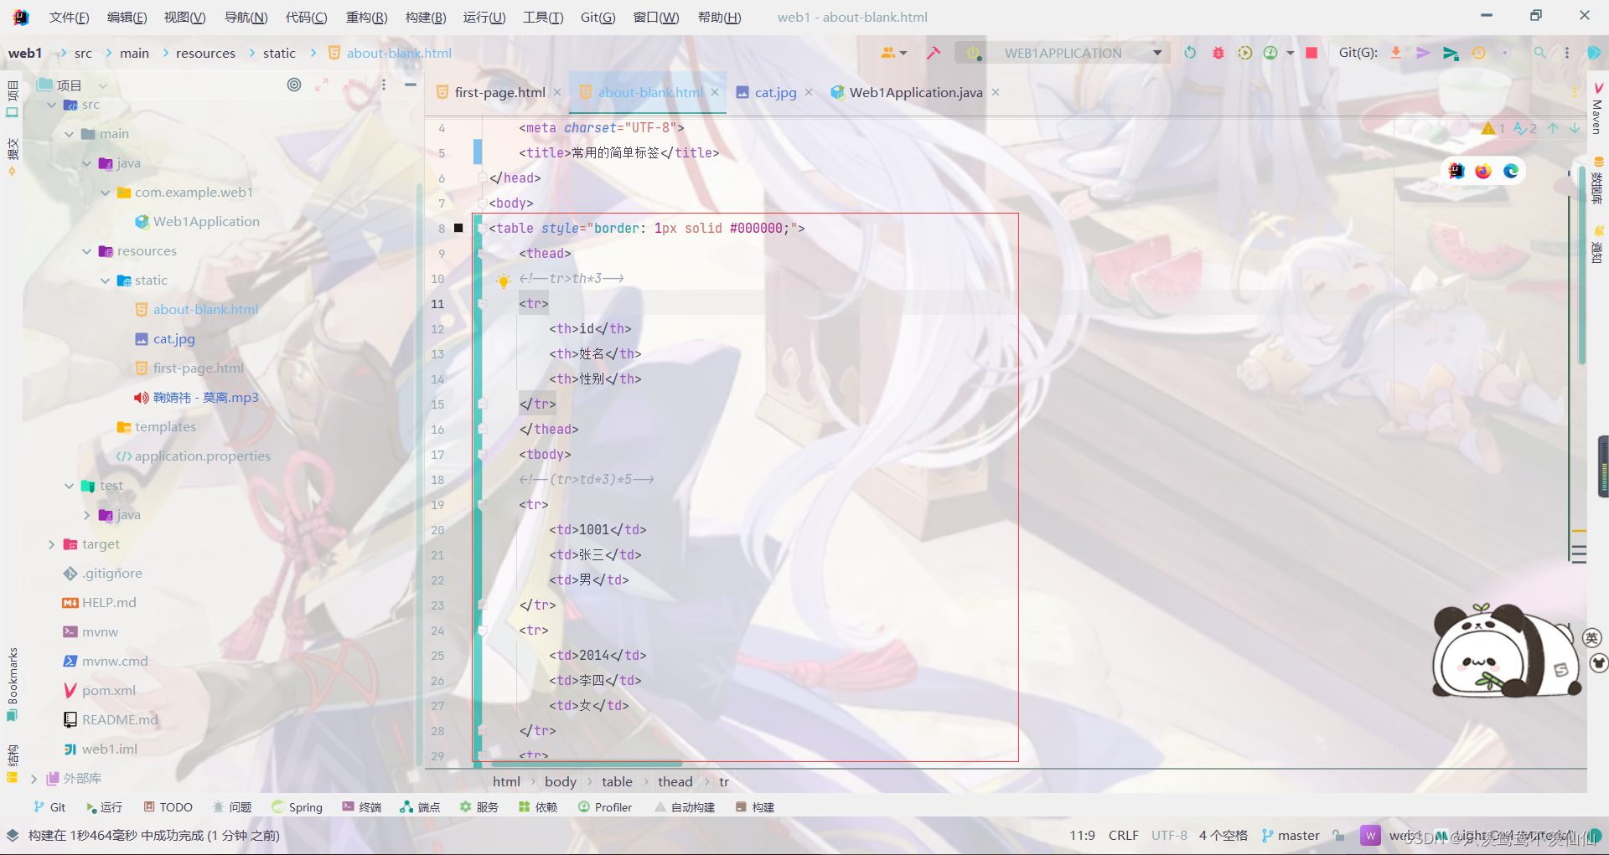This screenshot has width=1609, height=855.
Task: Click the CRLF line separator indicator
Action: click(1123, 835)
